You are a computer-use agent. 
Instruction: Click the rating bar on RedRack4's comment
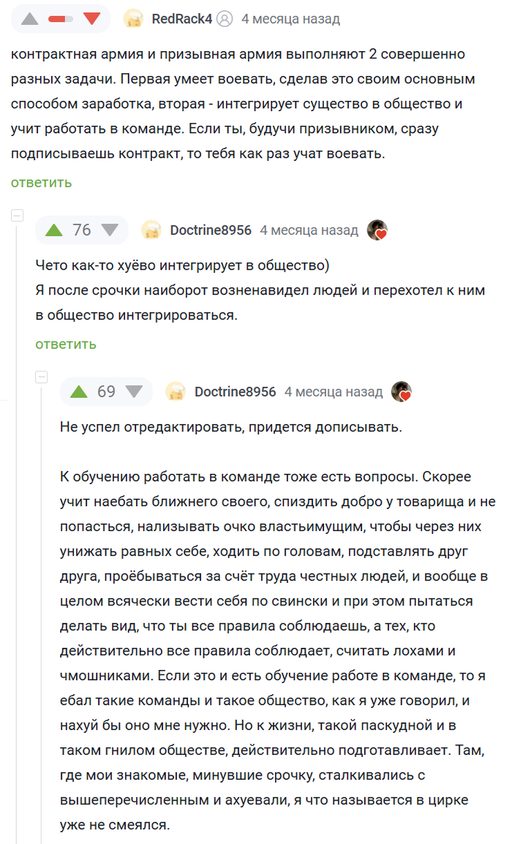(x=61, y=19)
